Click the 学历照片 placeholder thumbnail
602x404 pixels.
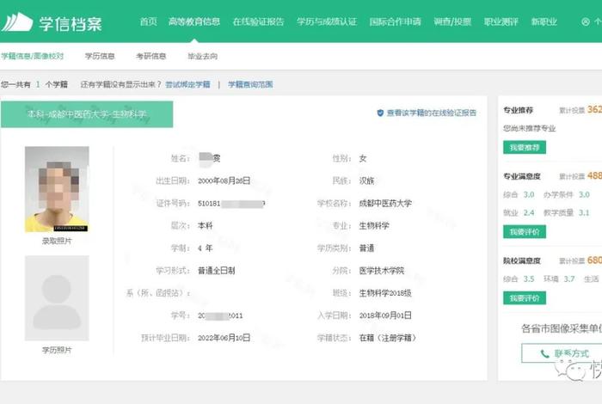pos(57,298)
